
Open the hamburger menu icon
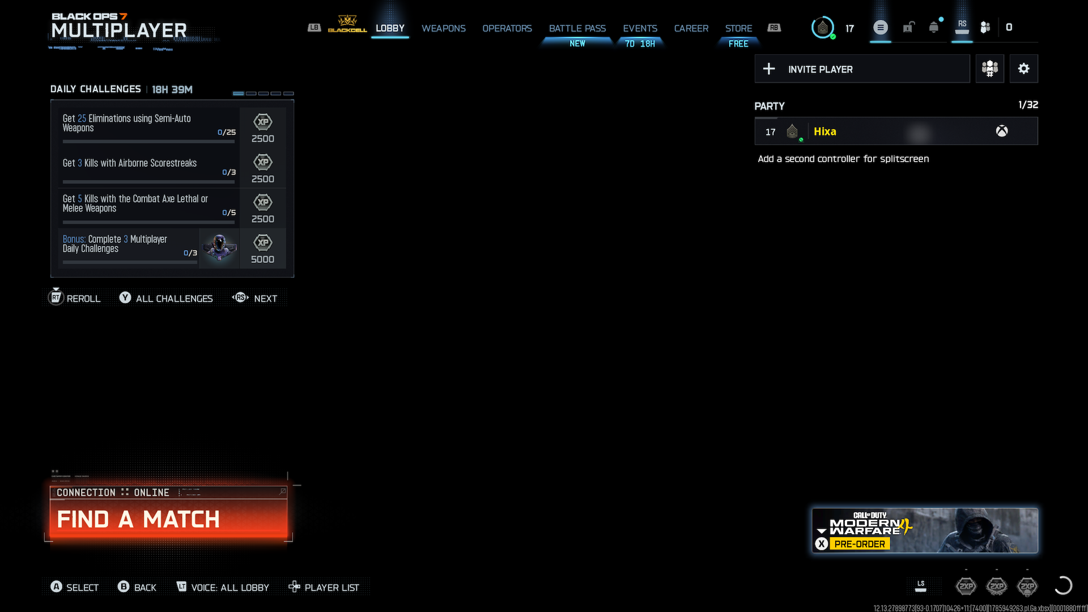[880, 27]
